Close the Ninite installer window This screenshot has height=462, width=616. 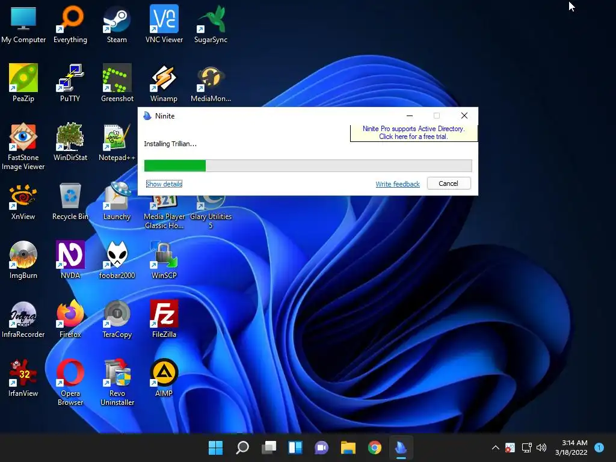[464, 115]
